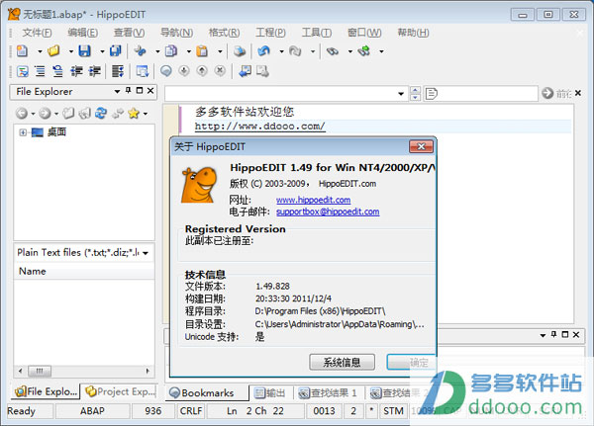Click the Find binoculars icon
594x426 pixels.
(333, 51)
